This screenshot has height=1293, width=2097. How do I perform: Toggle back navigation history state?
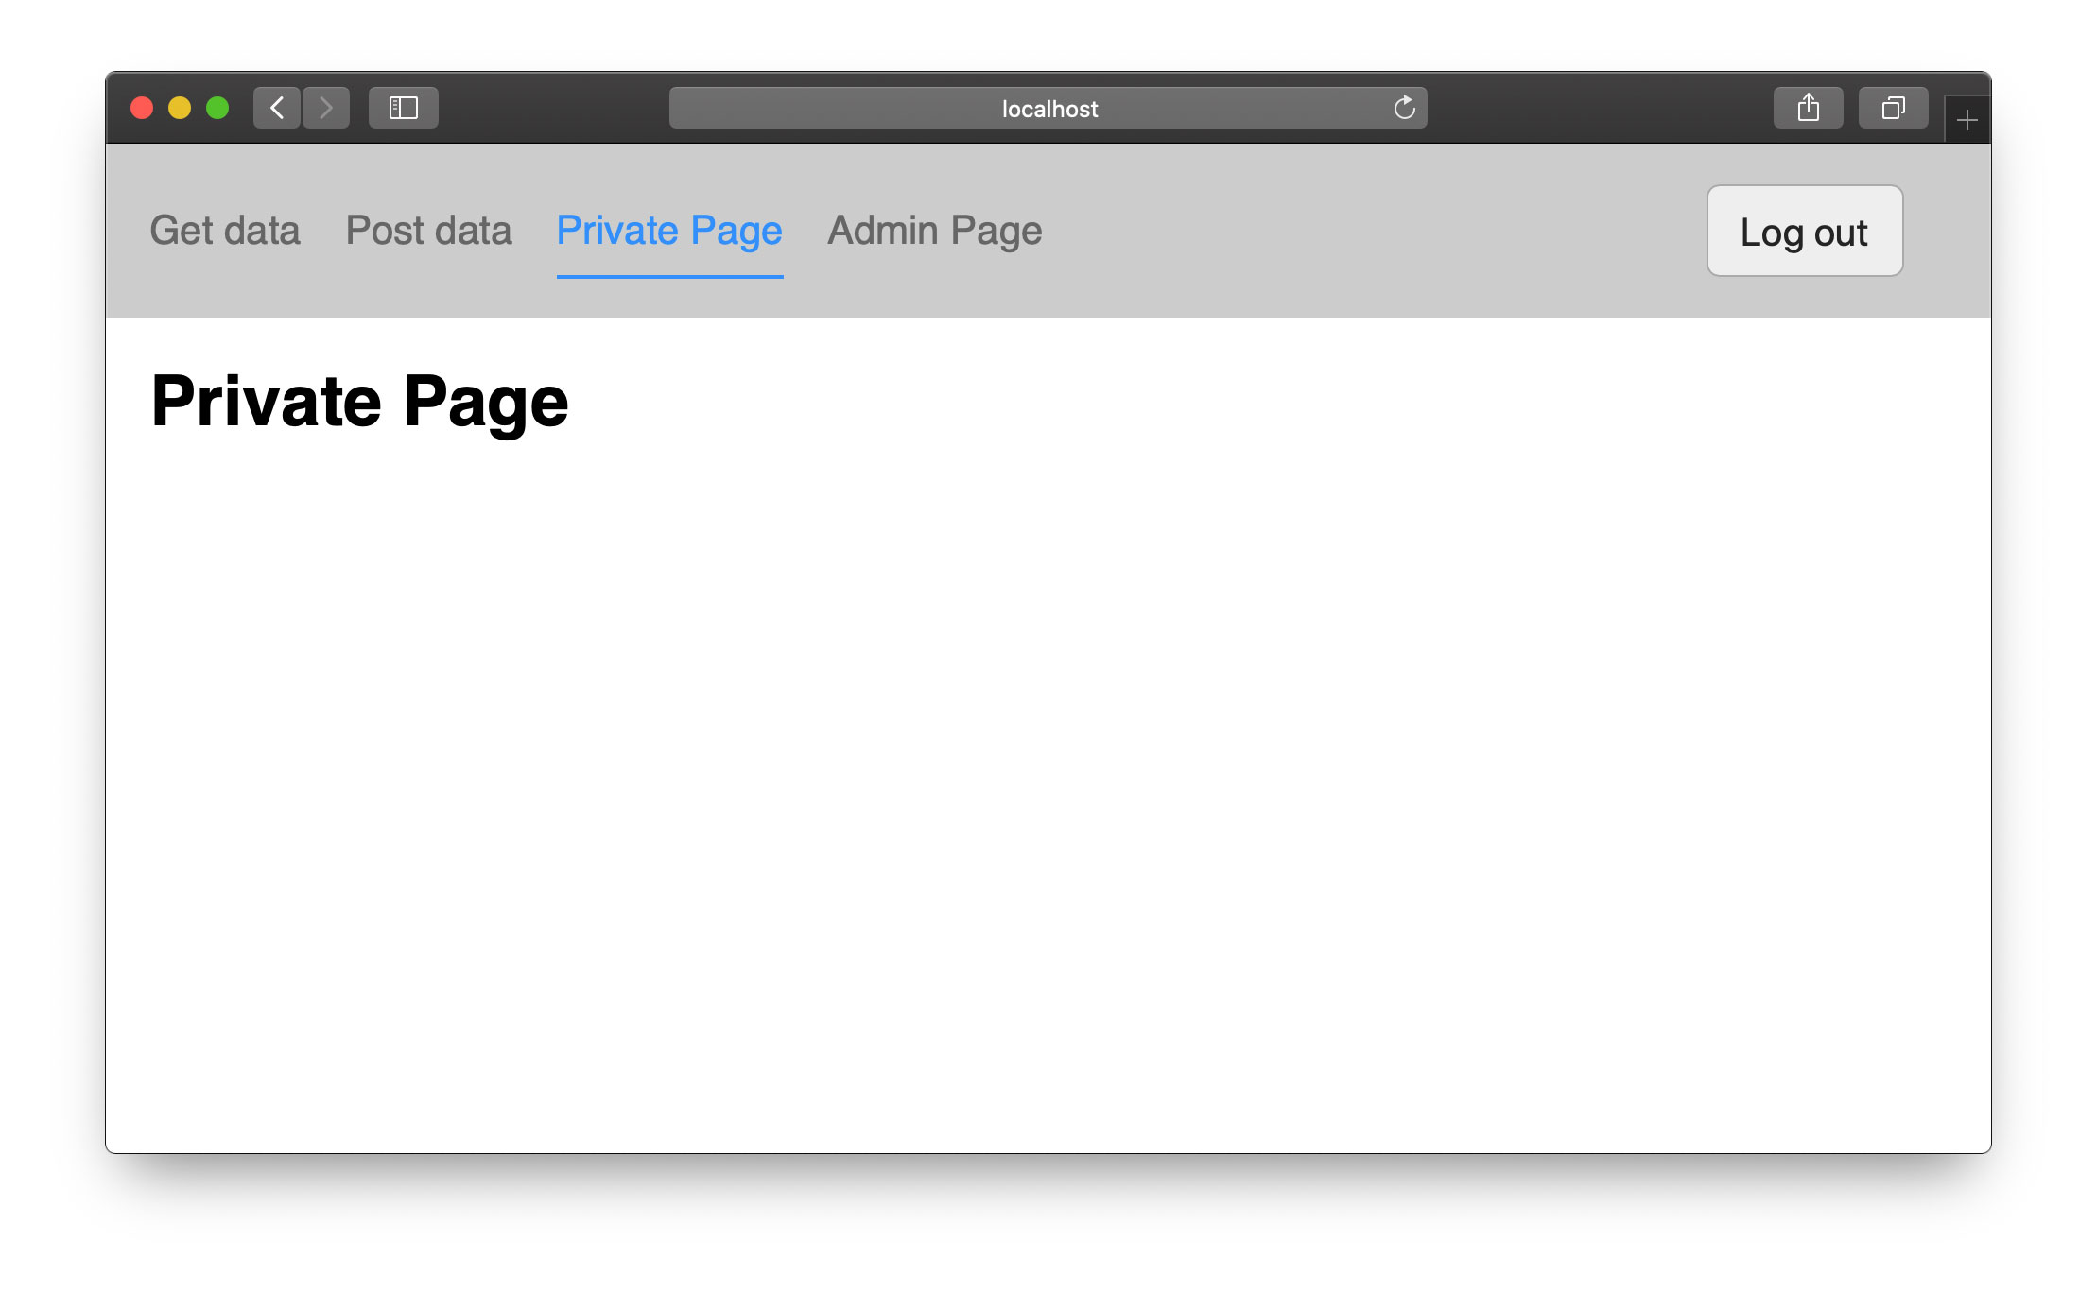click(x=277, y=107)
